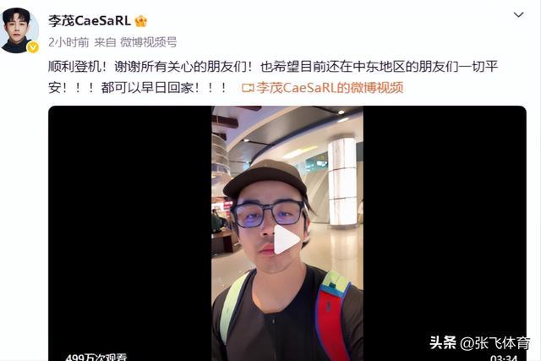Click the video camera icon before the link
Viewport: 541px width, 361px height.
click(x=248, y=89)
